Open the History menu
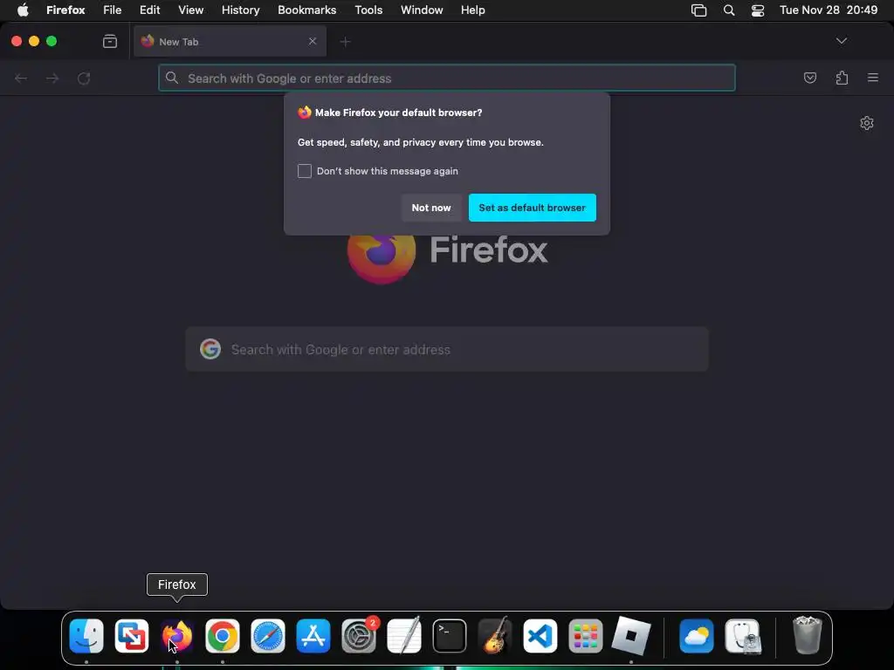 tap(240, 10)
